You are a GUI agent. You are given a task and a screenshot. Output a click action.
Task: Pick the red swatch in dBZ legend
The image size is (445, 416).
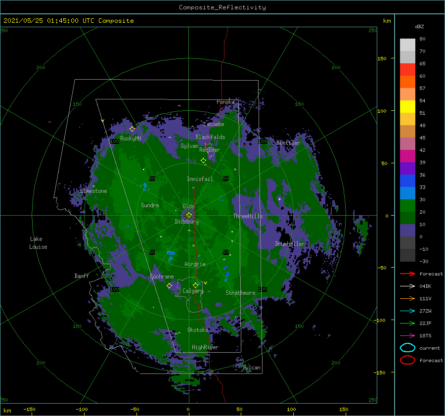point(407,70)
